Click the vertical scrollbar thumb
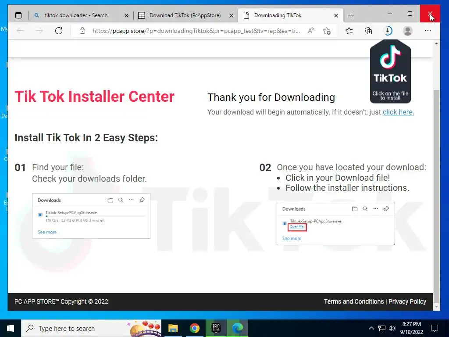The width and height of the screenshot is (449, 337). (436, 196)
